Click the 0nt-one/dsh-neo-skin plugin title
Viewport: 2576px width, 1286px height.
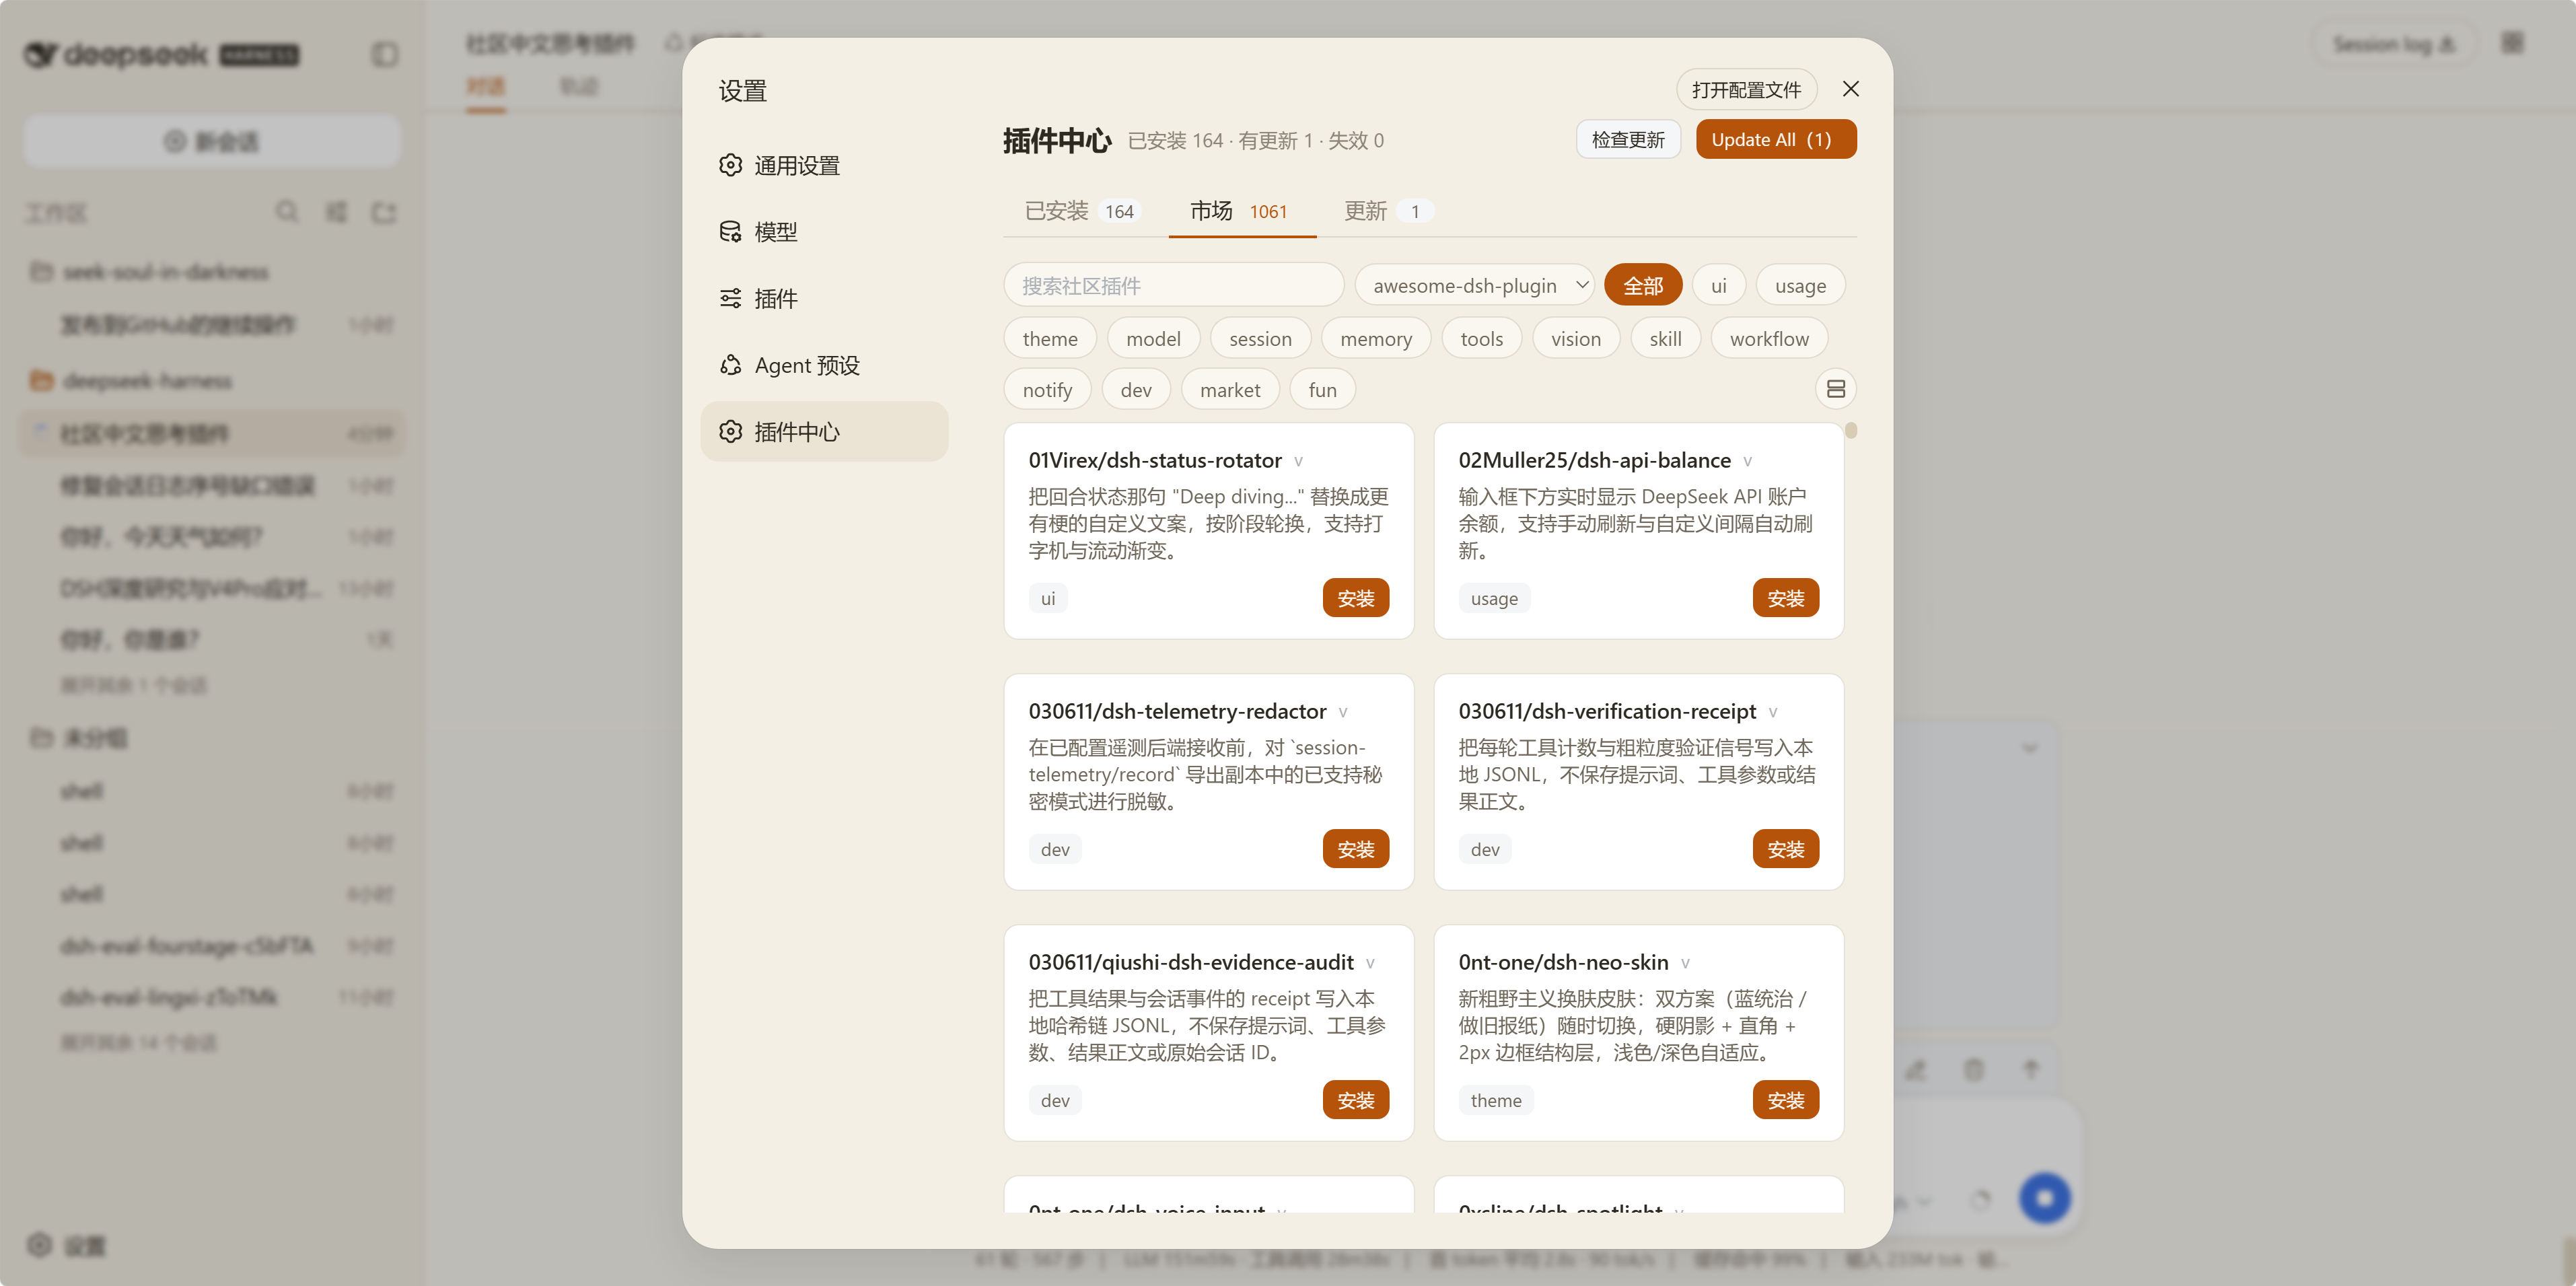coord(1563,962)
